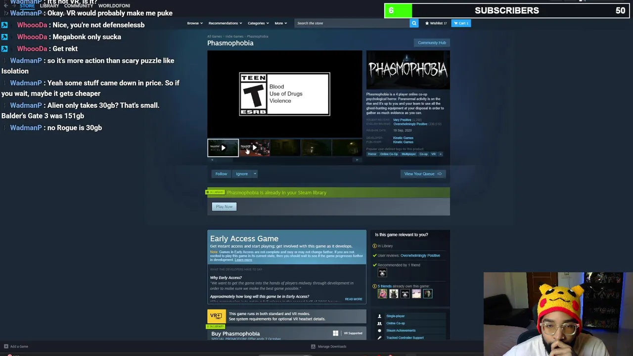Select the Co-op tag

(x=424, y=154)
